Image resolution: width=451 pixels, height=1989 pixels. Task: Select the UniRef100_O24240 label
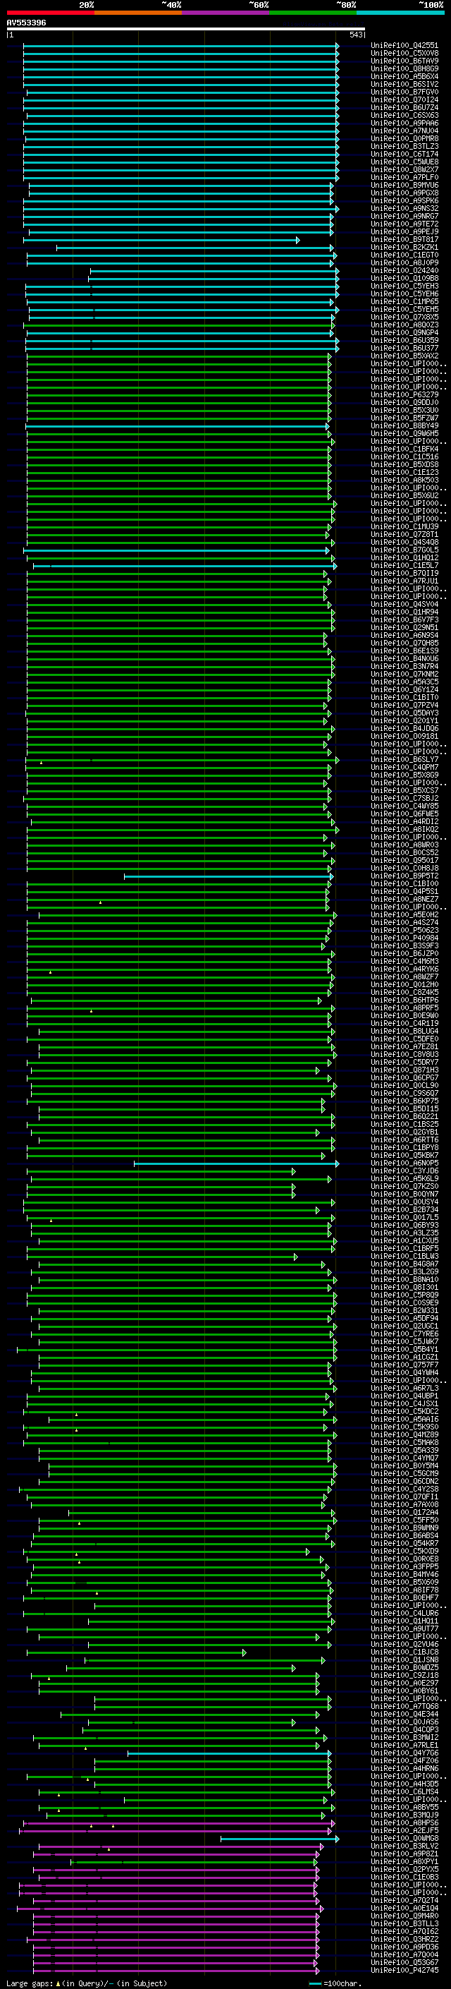pos(404,271)
